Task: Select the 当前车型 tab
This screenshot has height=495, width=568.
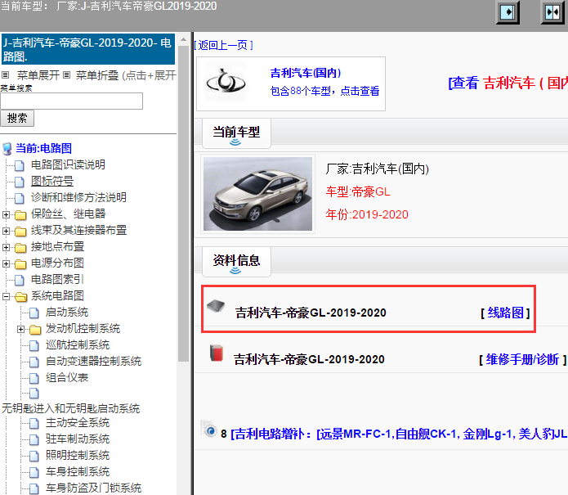Action: (236, 133)
